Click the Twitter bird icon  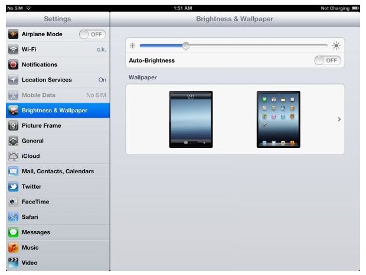coord(14,187)
